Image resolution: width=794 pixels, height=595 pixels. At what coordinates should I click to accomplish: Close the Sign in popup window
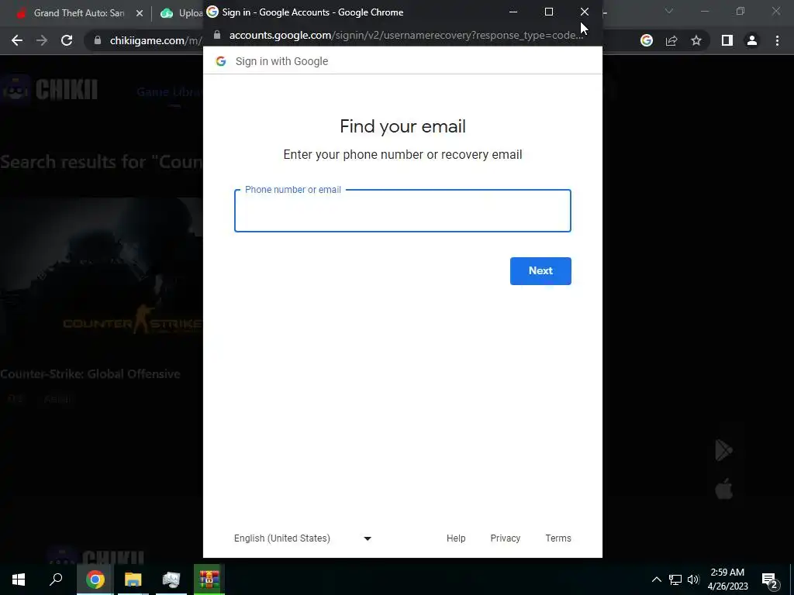[x=585, y=12]
